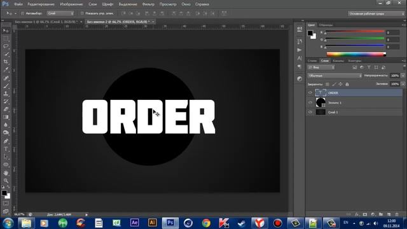
Task: Switch to the Образцы swatches tab
Action: [326, 25]
